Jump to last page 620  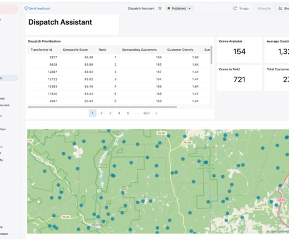[147, 113]
